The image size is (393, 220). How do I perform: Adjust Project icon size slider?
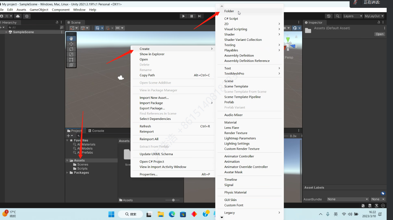coord(173,200)
